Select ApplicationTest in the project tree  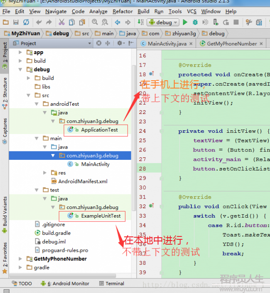click(99, 130)
